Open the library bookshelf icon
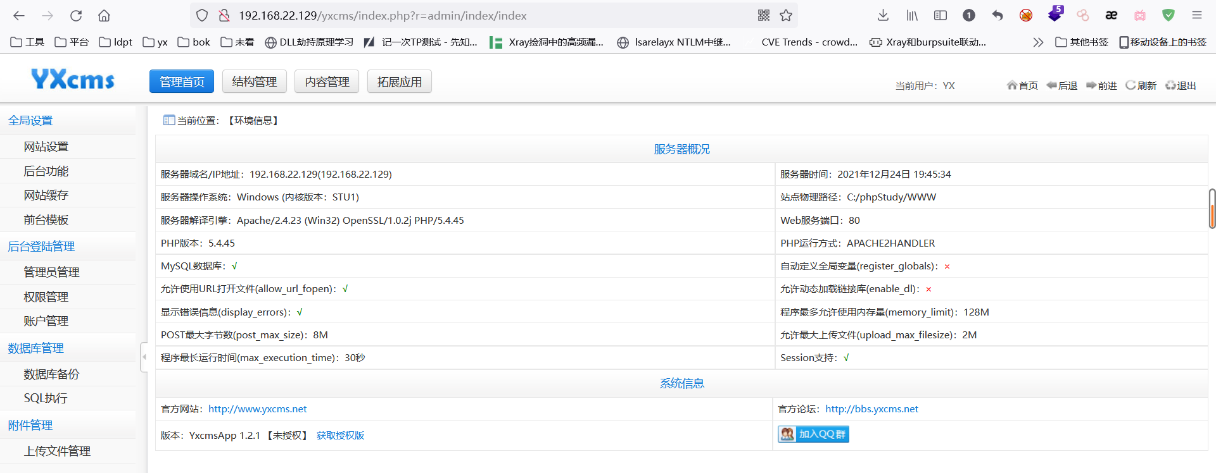The height and width of the screenshot is (473, 1216). [912, 15]
